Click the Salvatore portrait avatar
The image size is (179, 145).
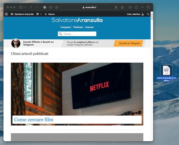[16, 43]
